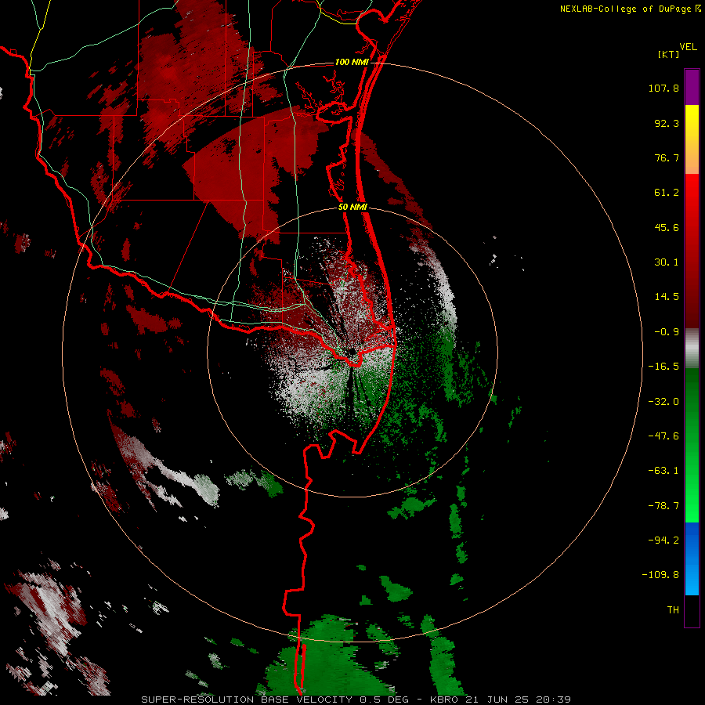
Task: Click the -47.6 velocity scale value
Action: coord(663,436)
